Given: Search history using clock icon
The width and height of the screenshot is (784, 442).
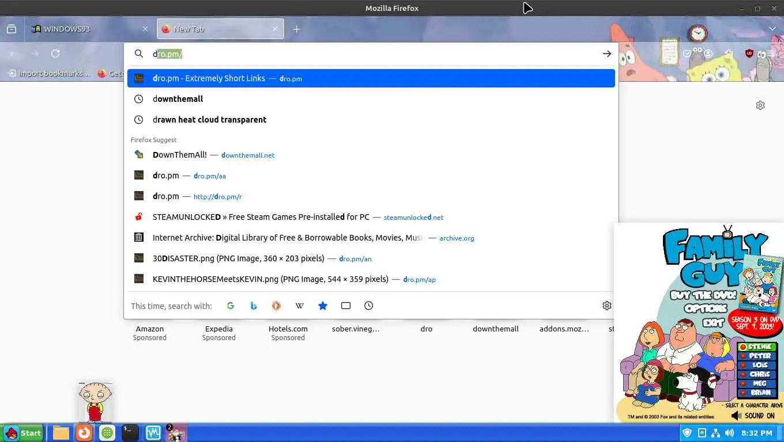Looking at the screenshot, I should click(369, 306).
